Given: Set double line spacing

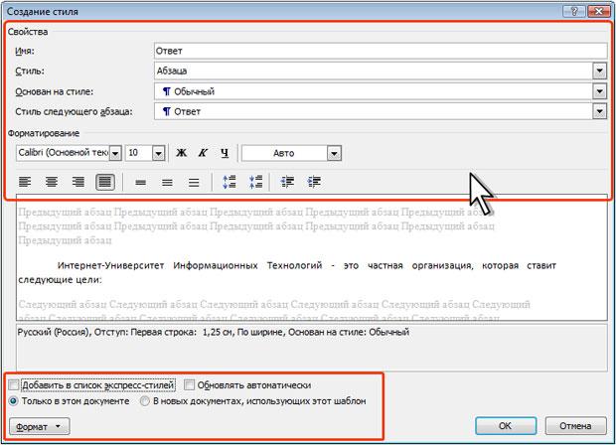Looking at the screenshot, I should [194, 182].
